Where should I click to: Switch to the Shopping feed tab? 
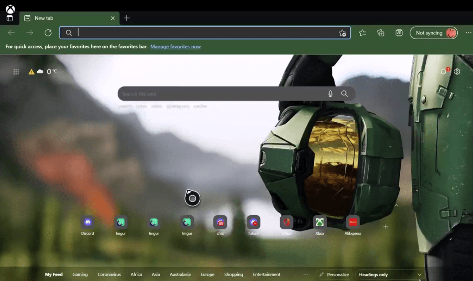pos(234,274)
